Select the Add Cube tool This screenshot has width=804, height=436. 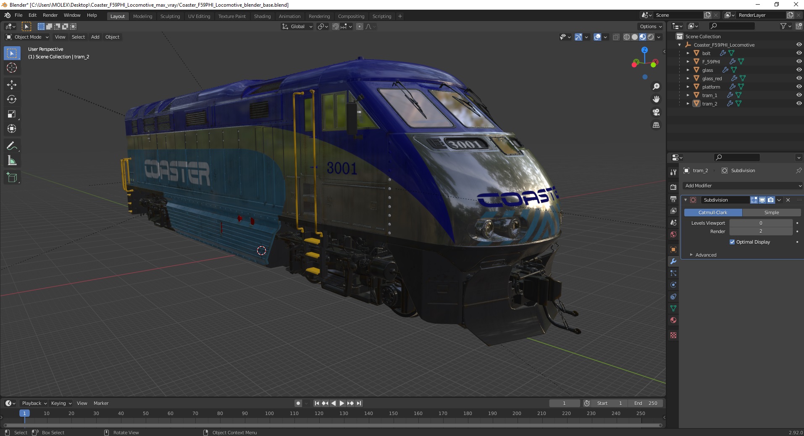(x=12, y=178)
